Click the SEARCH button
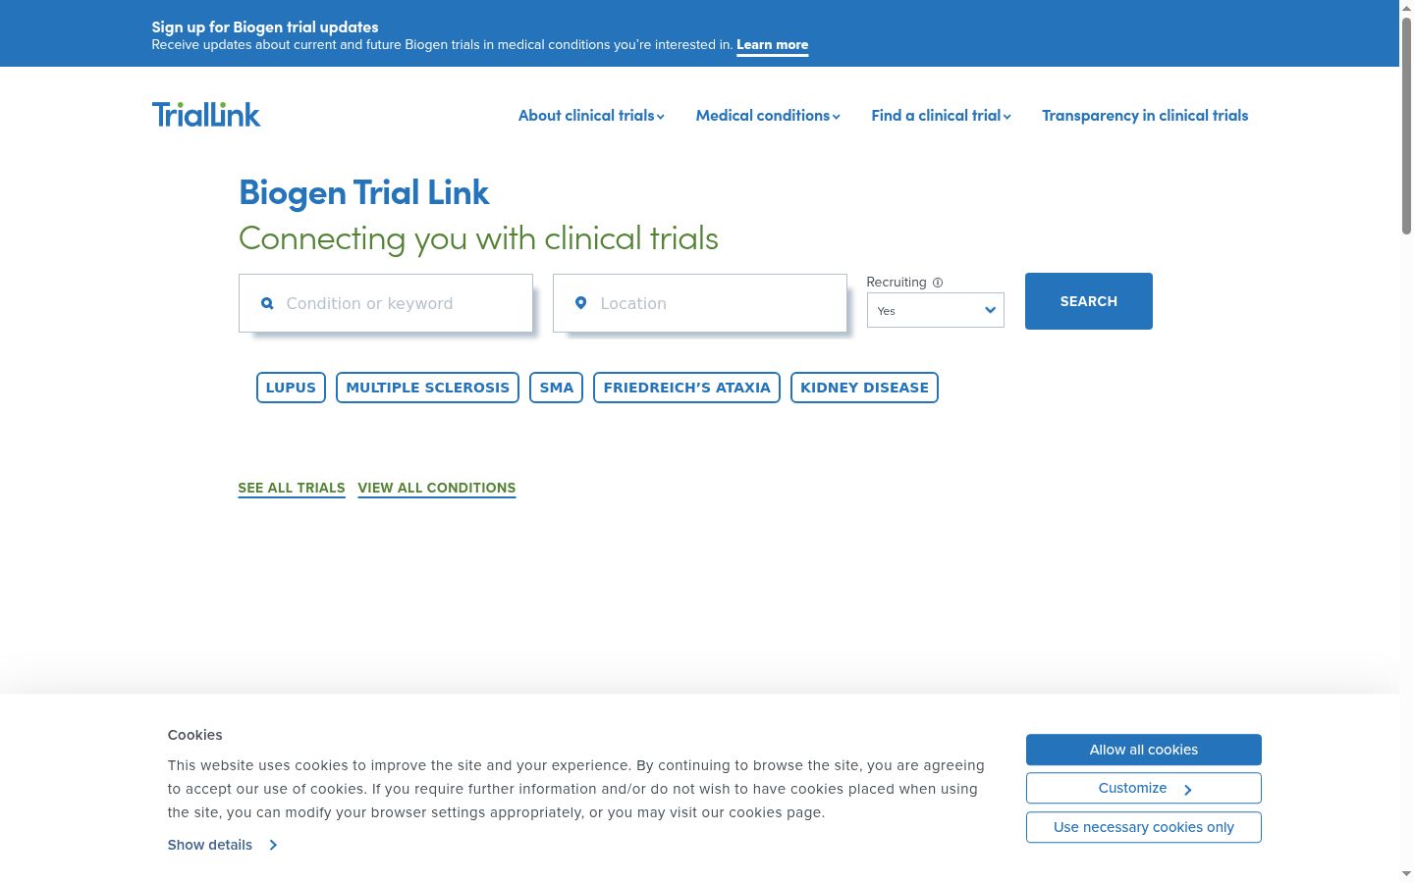Viewport: 1414px width, 883px height. click(1089, 301)
